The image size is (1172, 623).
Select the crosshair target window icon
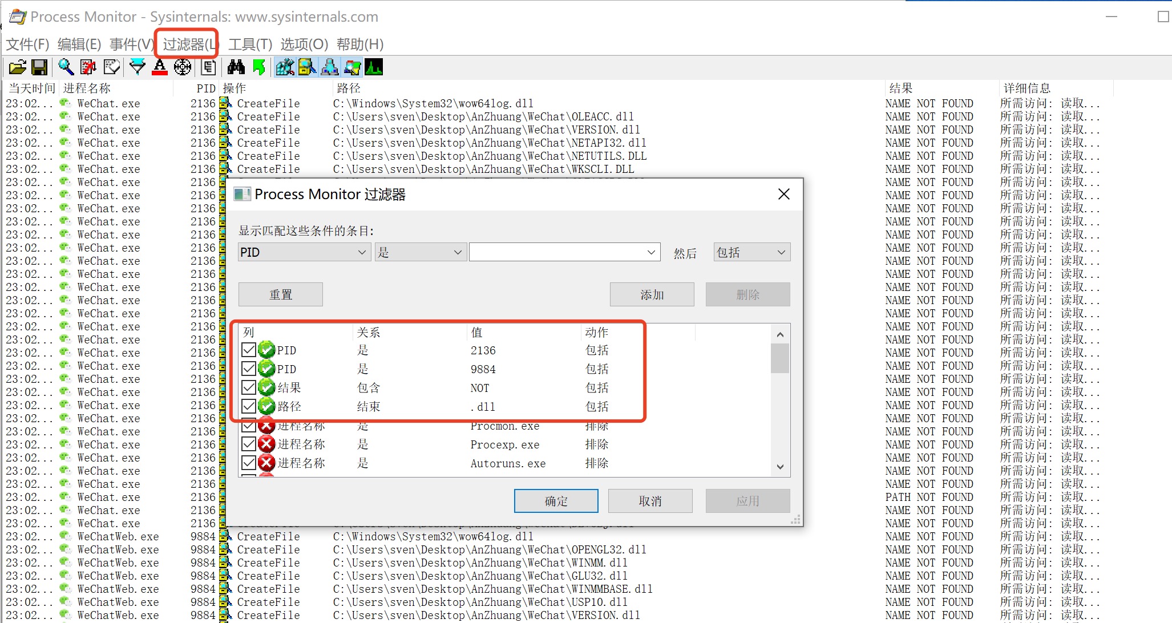(x=183, y=67)
